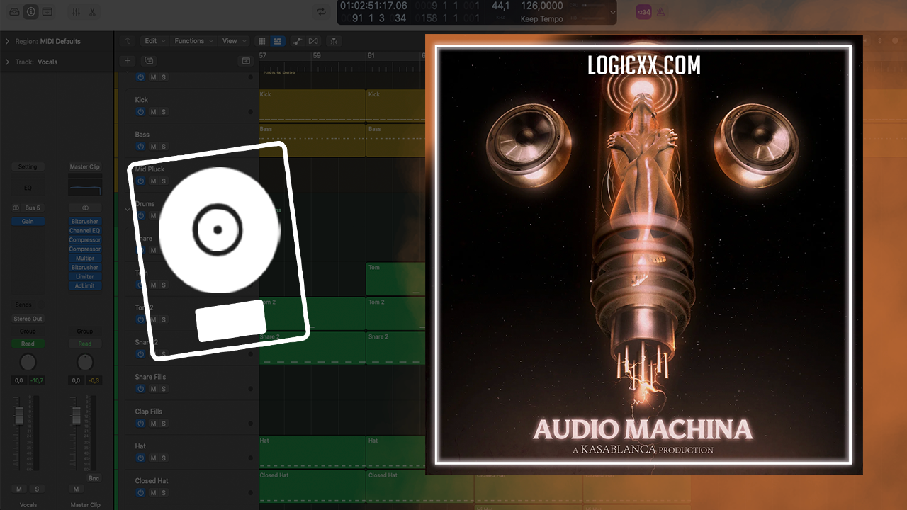Open the Keep Tempo mode menu
Image resolution: width=907 pixels, height=510 pixels.
542,19
